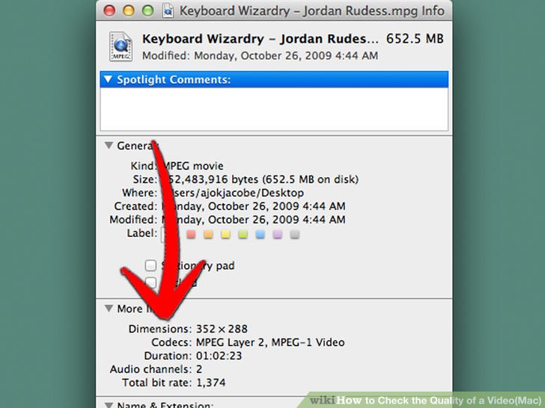Collapse the General section triangle

109,145
